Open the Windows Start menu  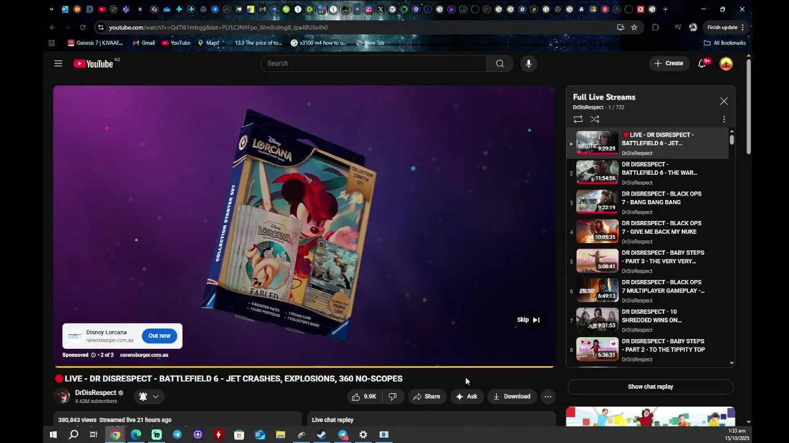pos(53,435)
